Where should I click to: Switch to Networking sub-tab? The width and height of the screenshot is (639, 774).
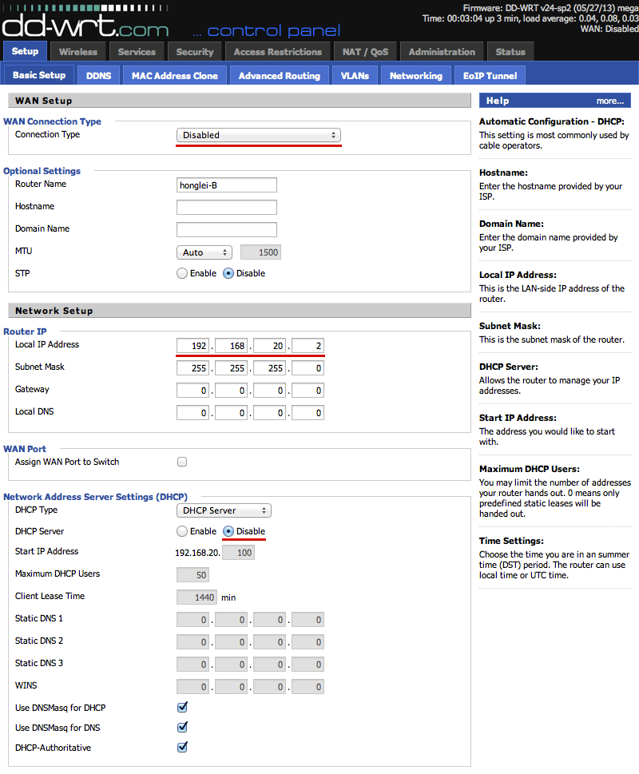pos(416,76)
